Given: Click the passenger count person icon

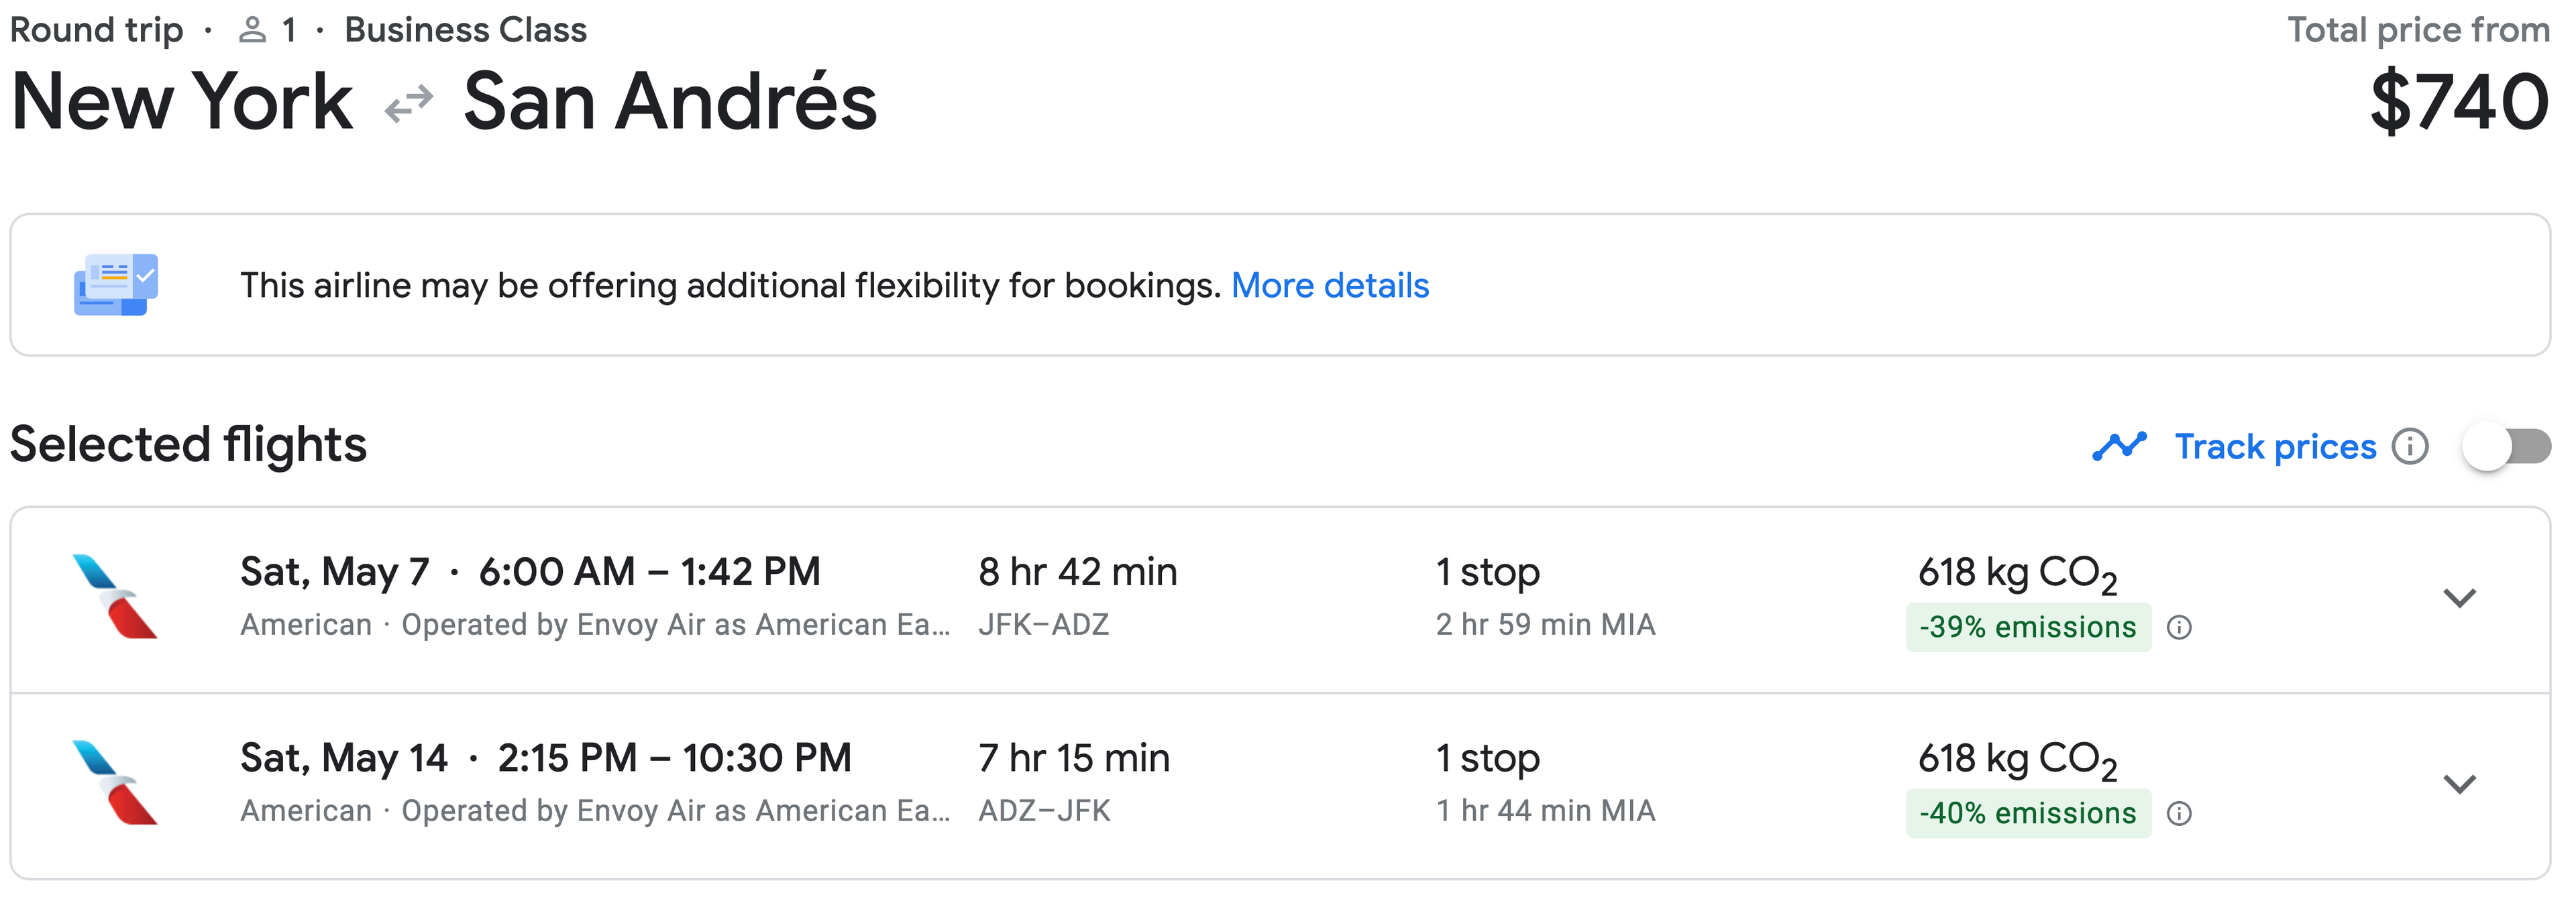Looking at the screenshot, I should 252,30.
